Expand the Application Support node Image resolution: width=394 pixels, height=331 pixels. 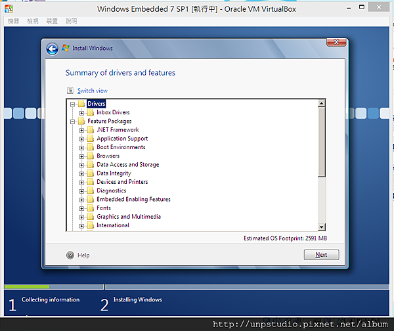(81, 139)
